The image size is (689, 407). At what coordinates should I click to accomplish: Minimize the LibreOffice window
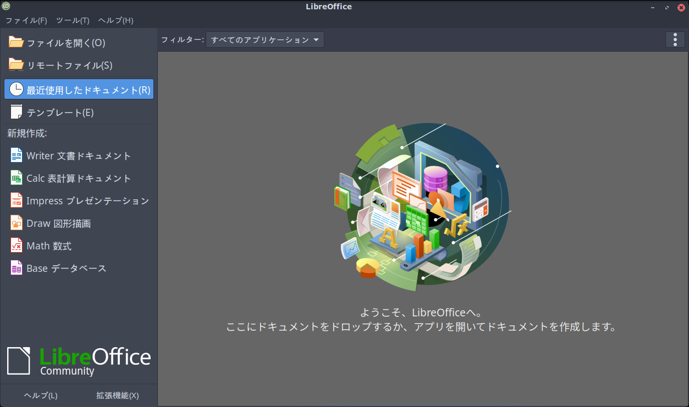point(652,7)
